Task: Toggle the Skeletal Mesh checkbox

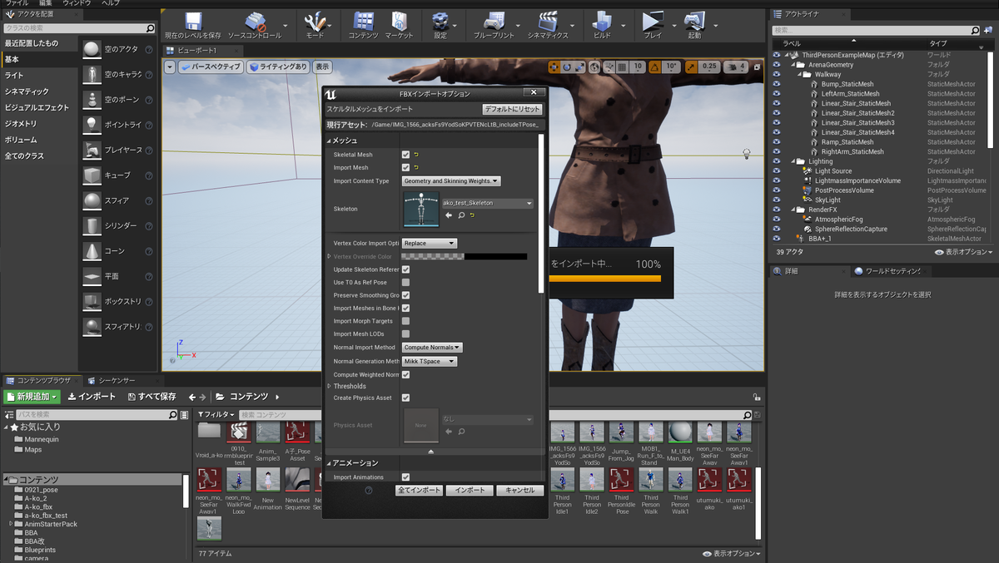Action: 405,155
